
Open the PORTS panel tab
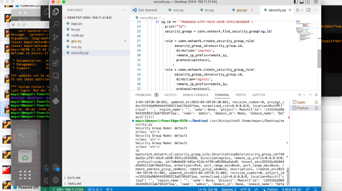(x=240, y=95)
